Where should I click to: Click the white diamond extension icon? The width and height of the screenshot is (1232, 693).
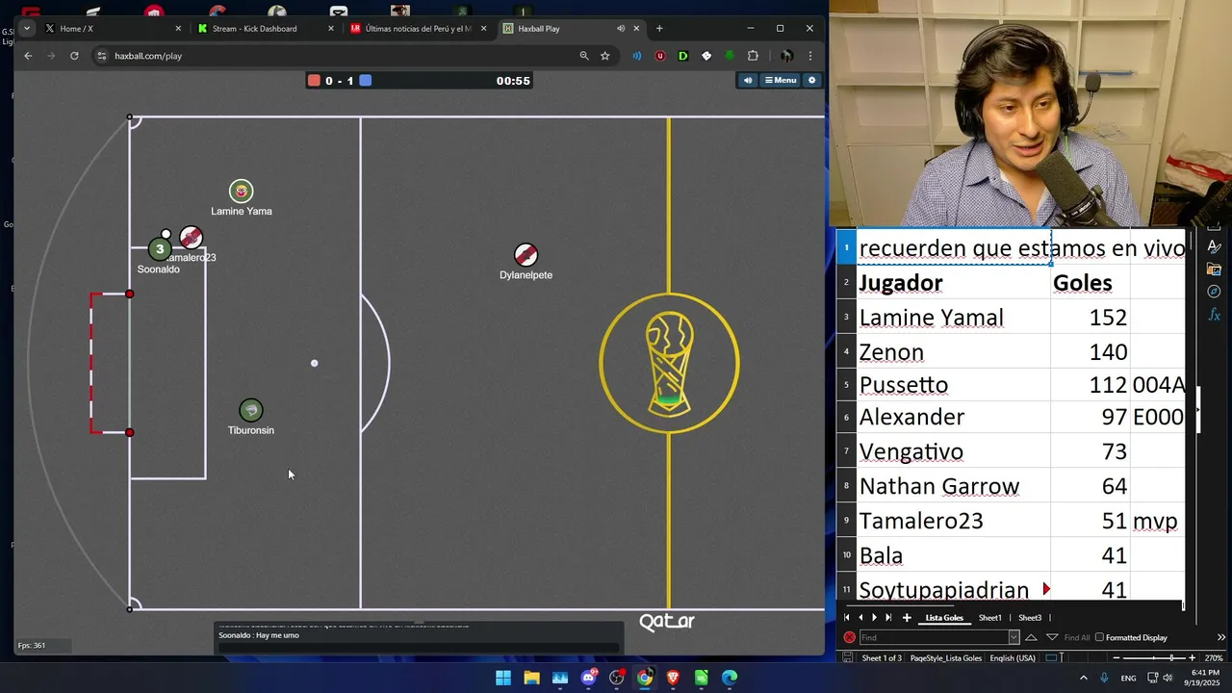[706, 56]
